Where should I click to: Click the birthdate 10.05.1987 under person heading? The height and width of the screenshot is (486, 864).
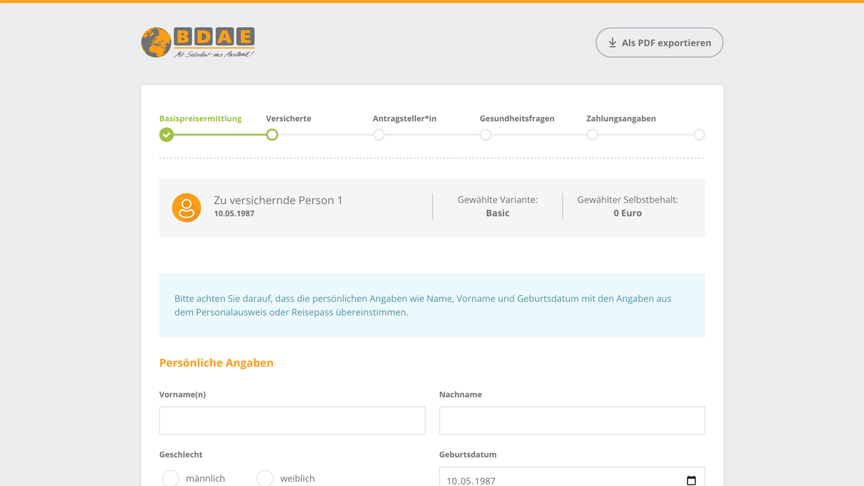(234, 213)
